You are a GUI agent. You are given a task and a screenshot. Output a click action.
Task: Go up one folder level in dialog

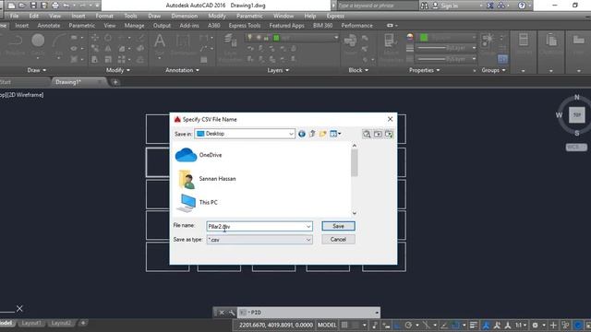click(312, 134)
